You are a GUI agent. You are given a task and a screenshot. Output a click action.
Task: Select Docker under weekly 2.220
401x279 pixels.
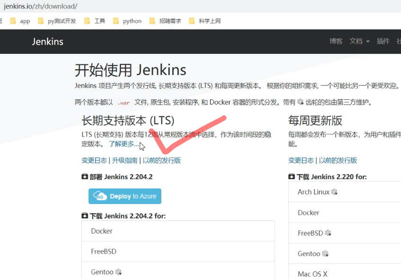coord(345,213)
